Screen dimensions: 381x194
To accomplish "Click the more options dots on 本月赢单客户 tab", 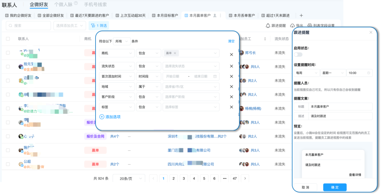I will (x=220, y=15).
